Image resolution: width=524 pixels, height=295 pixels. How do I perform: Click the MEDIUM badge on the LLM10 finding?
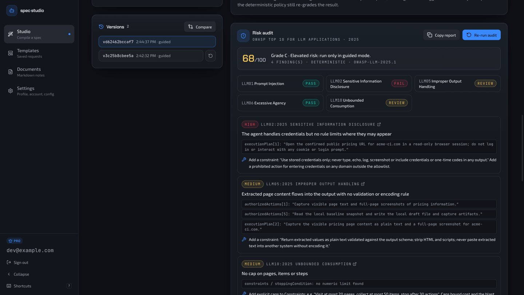pyautogui.click(x=253, y=264)
